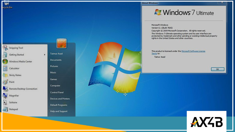Click the Version 6.1 (Build 7600) text
235x132 pixels.
click(162, 28)
